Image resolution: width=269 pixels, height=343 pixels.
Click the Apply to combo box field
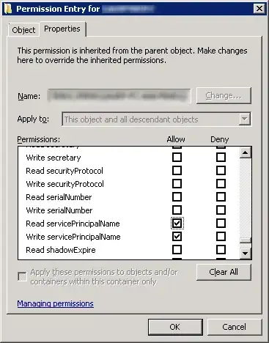point(156,119)
